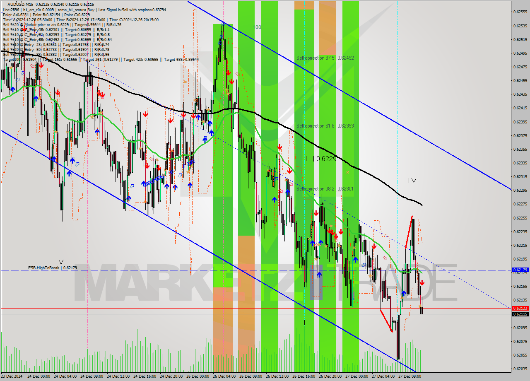
Task: Click the blue 0.62179 price tag
Action: click(520, 270)
